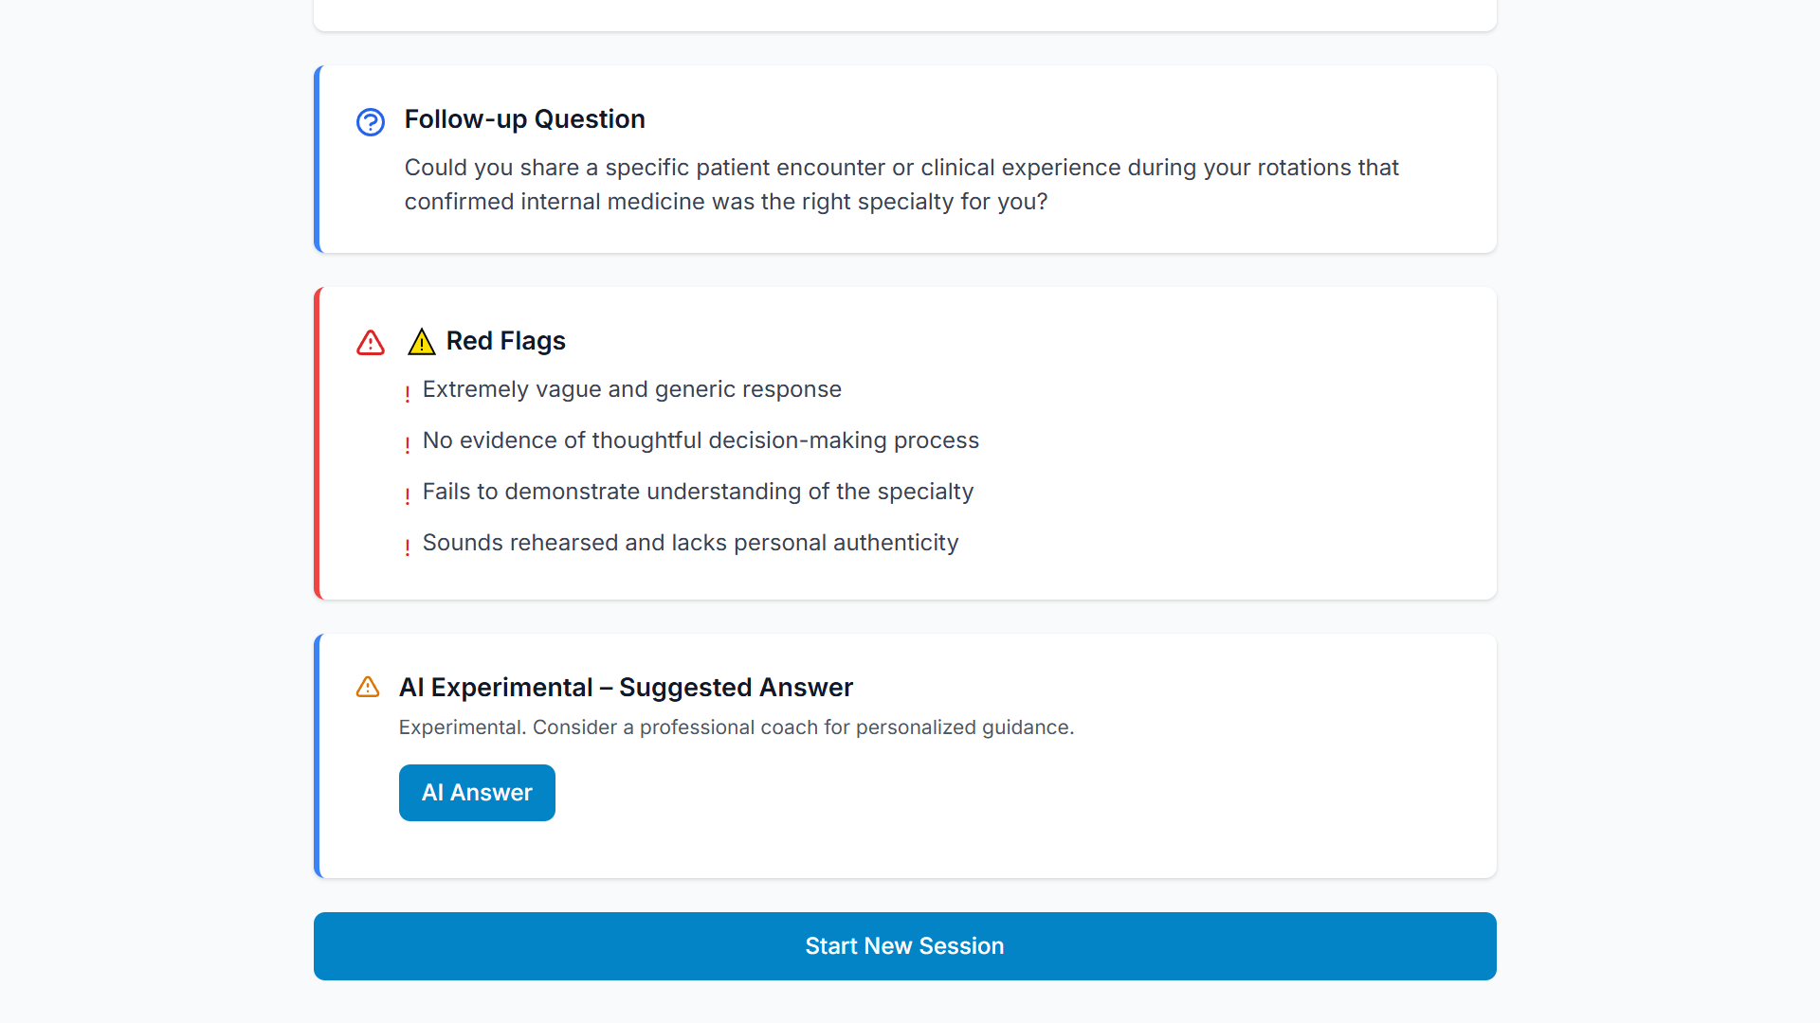This screenshot has height=1023, width=1820.
Task: Click the question mark icon beside Follow-up Question
Action: (370, 122)
